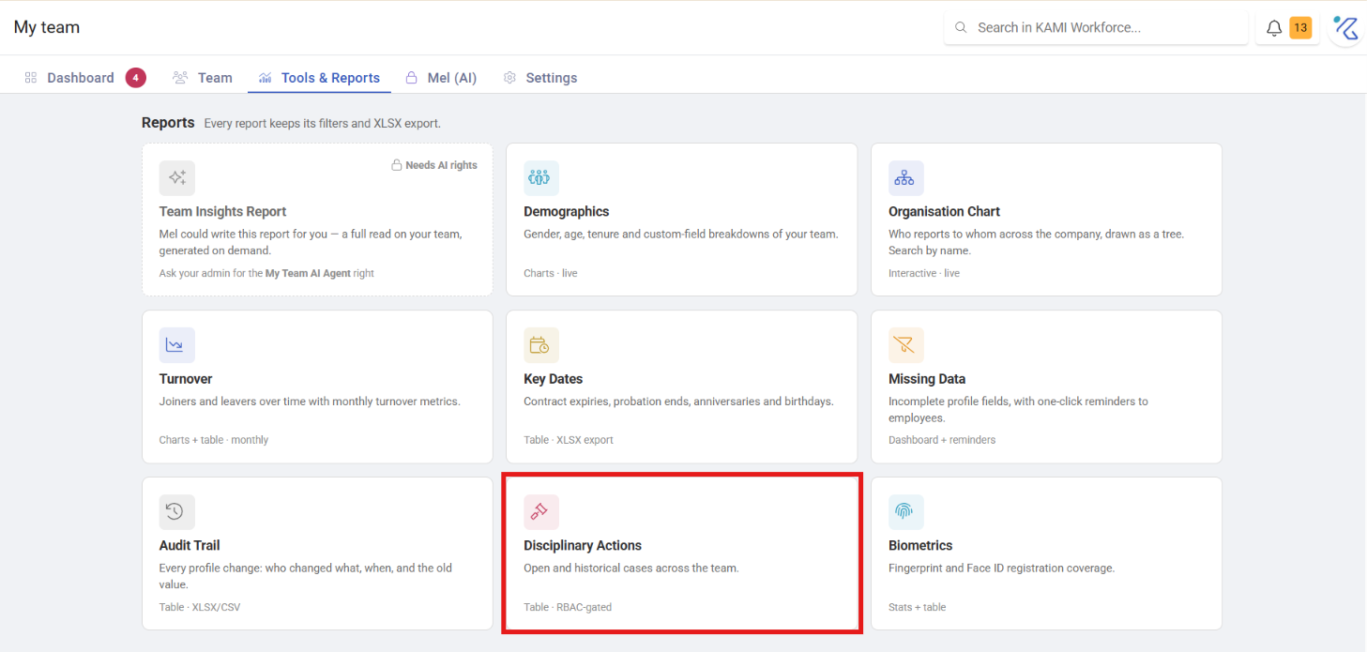Viewport: 1367px width, 652px height.
Task: Open the Audit Trail report title
Action: pyautogui.click(x=190, y=546)
